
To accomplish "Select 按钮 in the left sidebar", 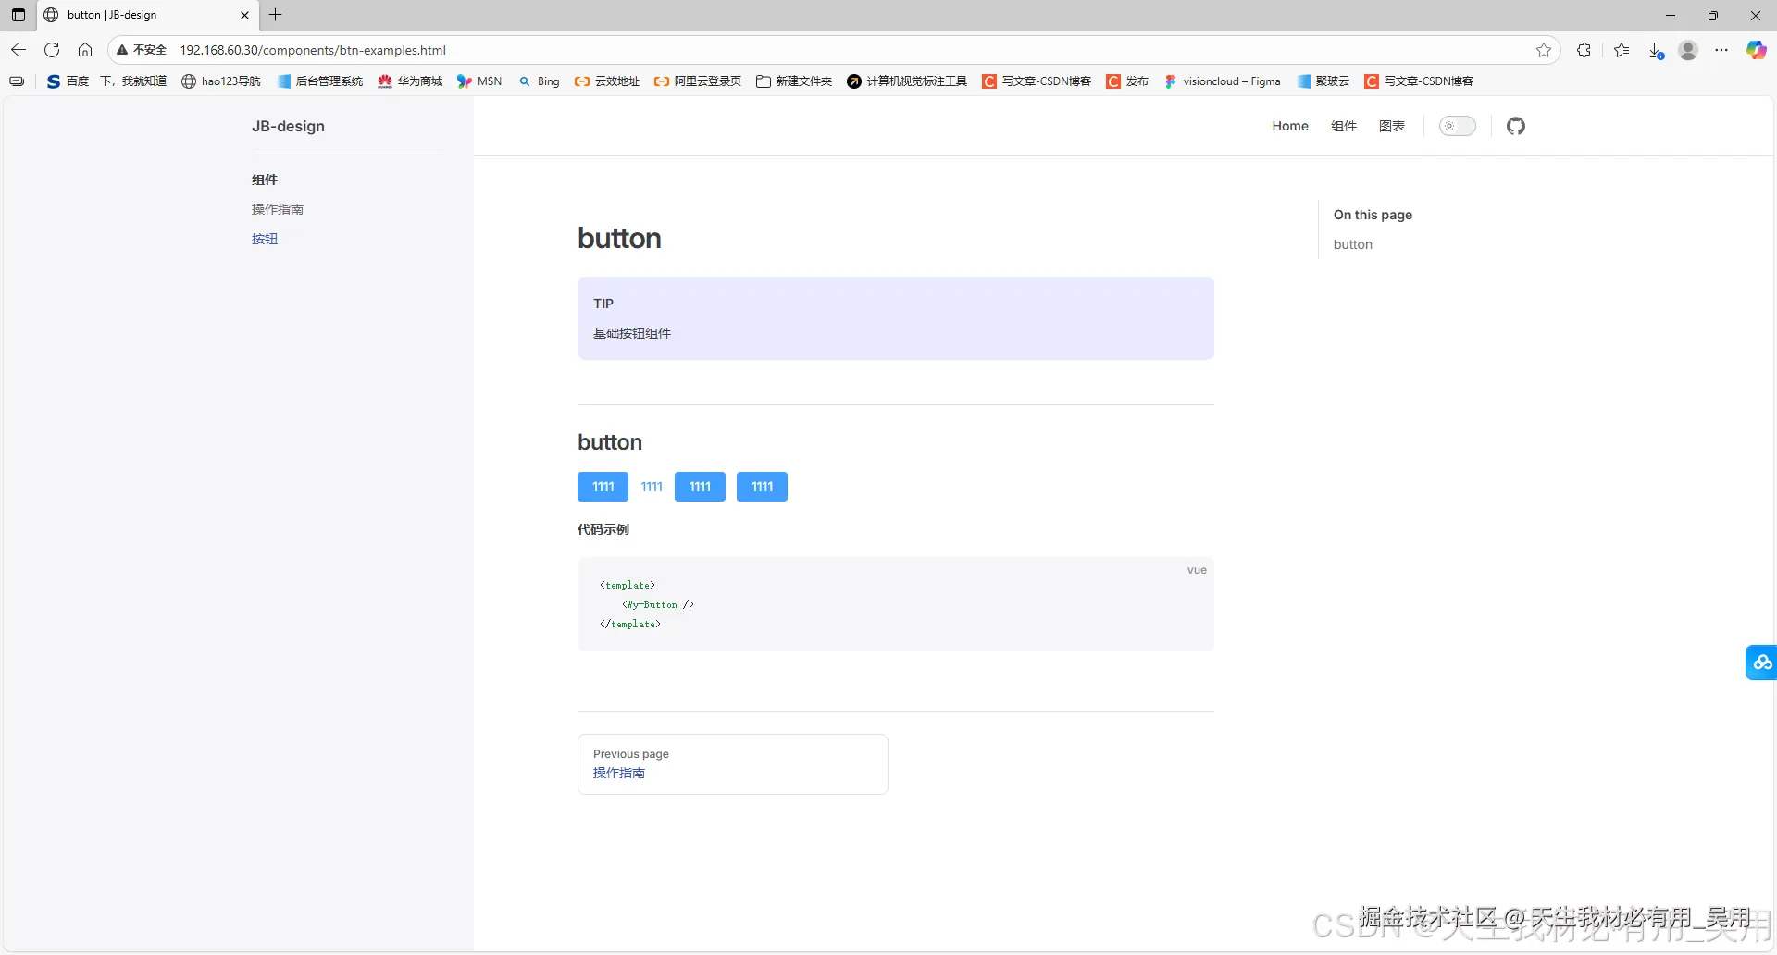I will click(x=265, y=239).
